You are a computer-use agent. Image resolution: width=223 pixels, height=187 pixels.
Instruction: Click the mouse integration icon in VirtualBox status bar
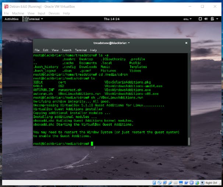coord(197,183)
